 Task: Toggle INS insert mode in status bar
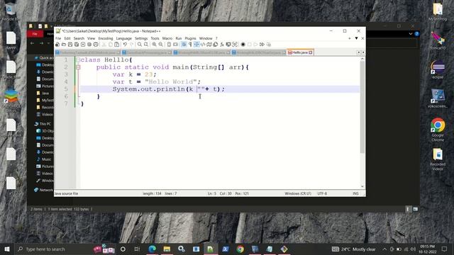coord(355,193)
